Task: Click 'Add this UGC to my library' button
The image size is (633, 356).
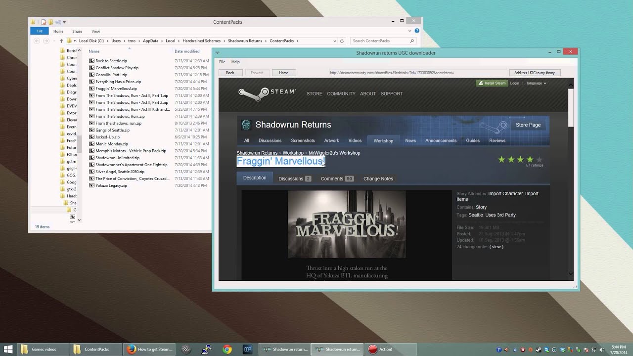Action: tap(535, 73)
